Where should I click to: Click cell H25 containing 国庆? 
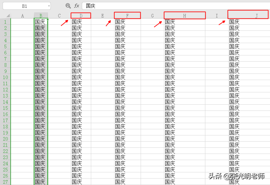[x=185, y=169]
